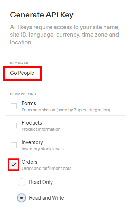The width and height of the screenshot is (137, 209).
Task: Click the KEY NAME field label
Action: pos(20,63)
